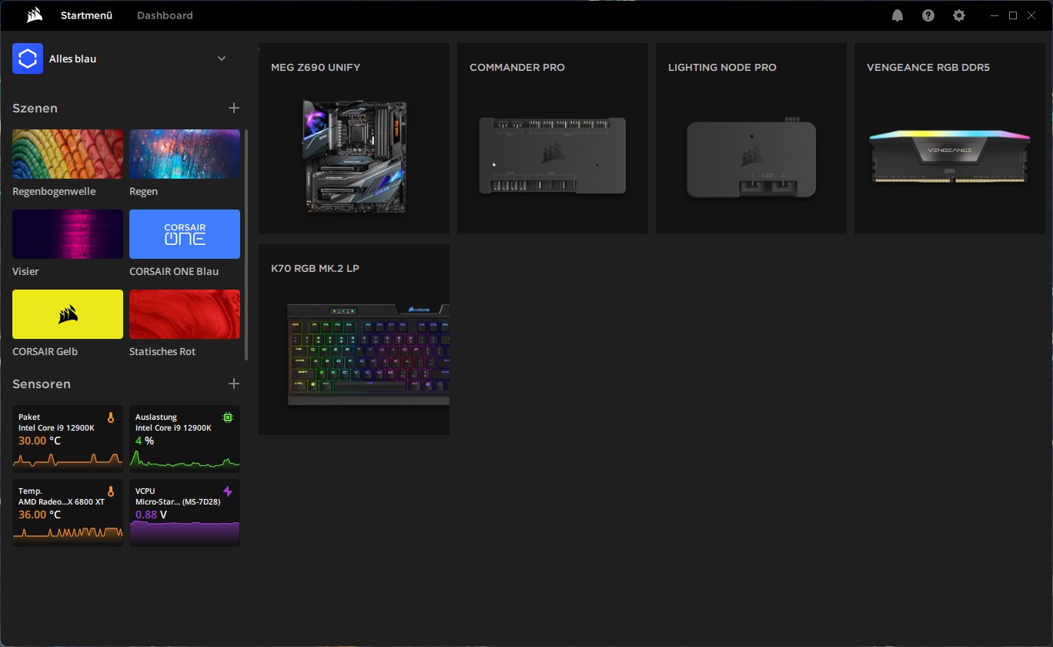Click lightning bolt icon on VCPU sensor
Viewport: 1053px width, 647px height.
(228, 491)
